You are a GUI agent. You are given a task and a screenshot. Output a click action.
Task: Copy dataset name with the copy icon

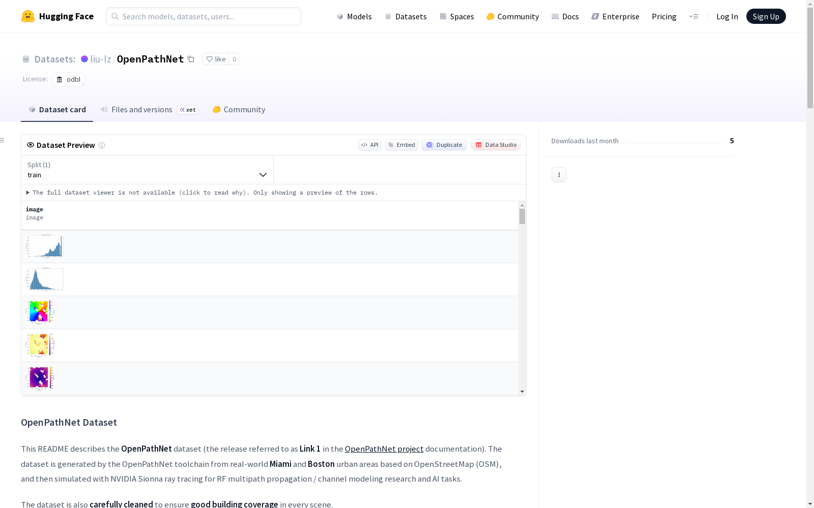coord(191,59)
